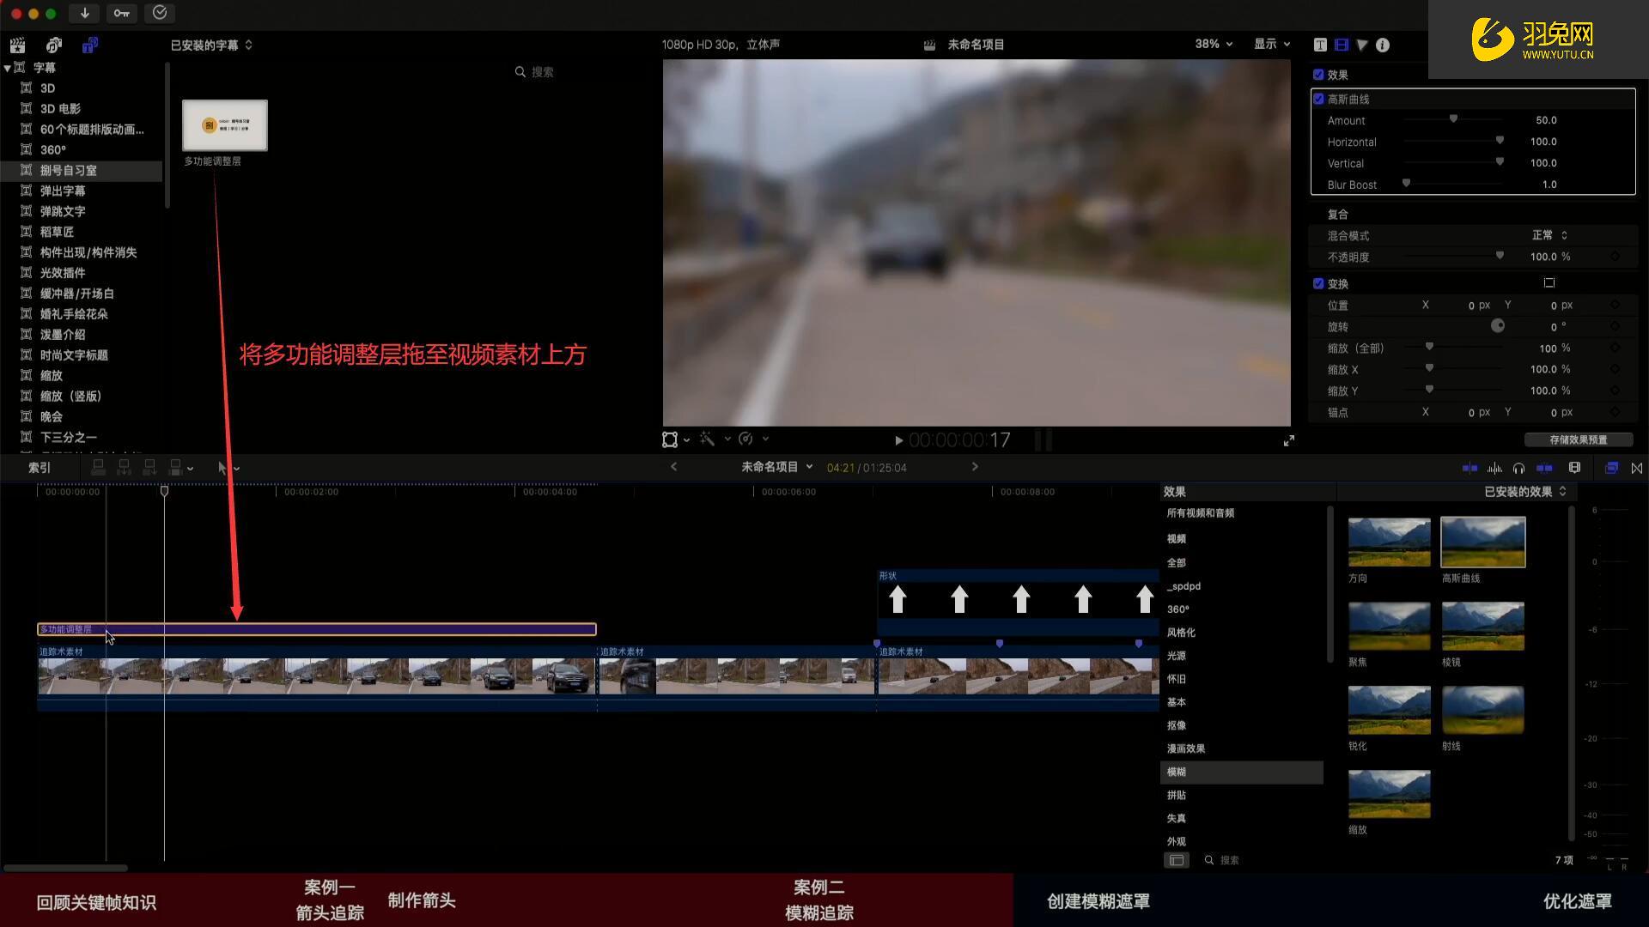
Task: Open clip appearance filmstrip options
Action: (x=1574, y=468)
